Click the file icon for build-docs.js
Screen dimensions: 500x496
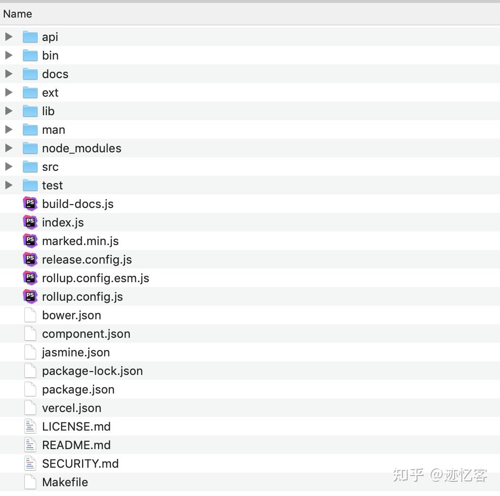tap(30, 204)
